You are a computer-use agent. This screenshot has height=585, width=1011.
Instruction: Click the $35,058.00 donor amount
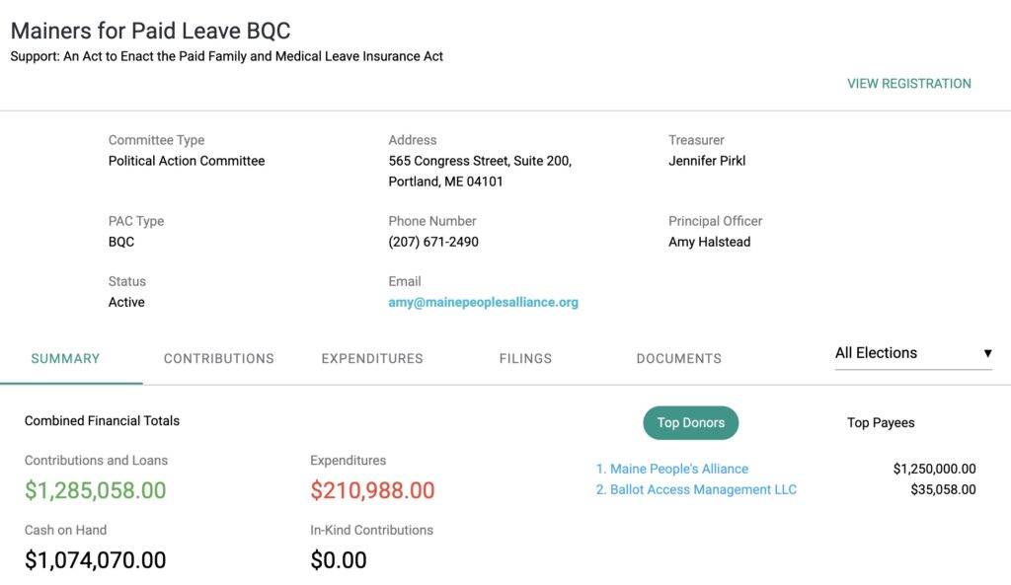point(943,490)
